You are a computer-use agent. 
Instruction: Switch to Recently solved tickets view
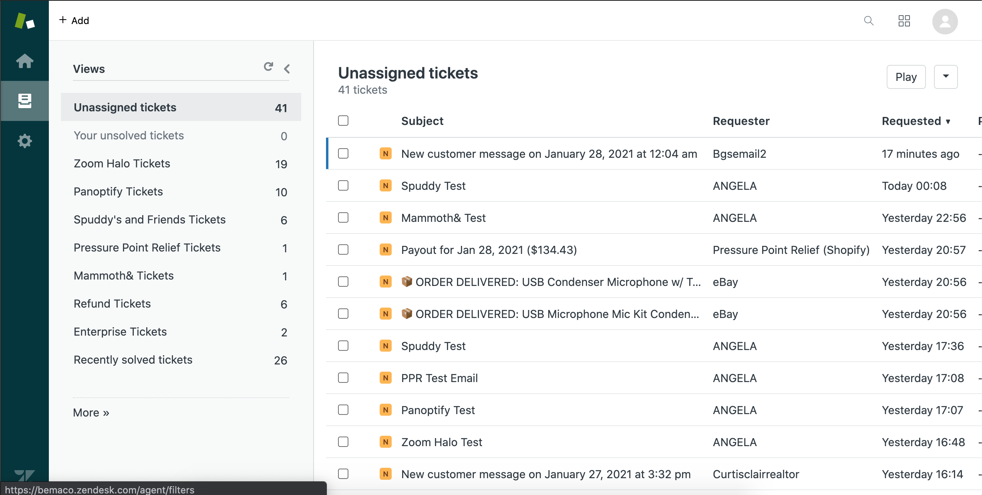click(133, 360)
